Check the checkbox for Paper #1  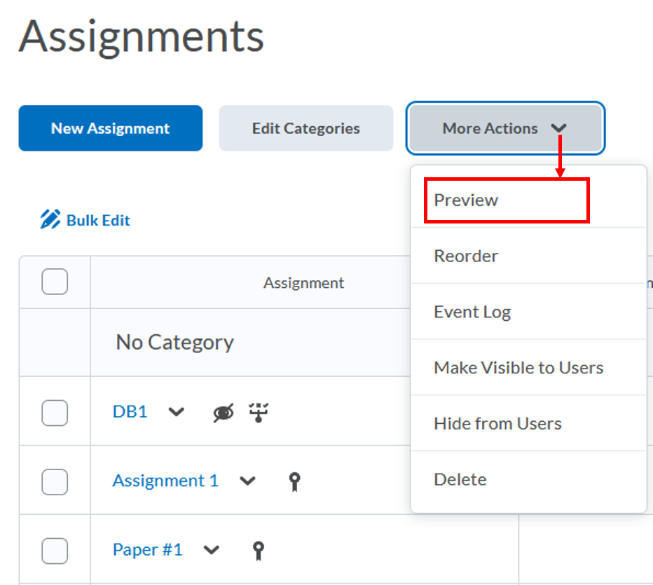point(55,551)
